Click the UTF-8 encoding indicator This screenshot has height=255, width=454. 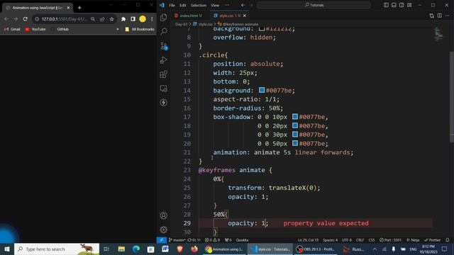pos(347,240)
